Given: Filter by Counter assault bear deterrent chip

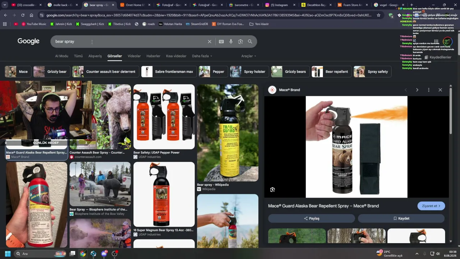Looking at the screenshot, I should tap(105, 72).
